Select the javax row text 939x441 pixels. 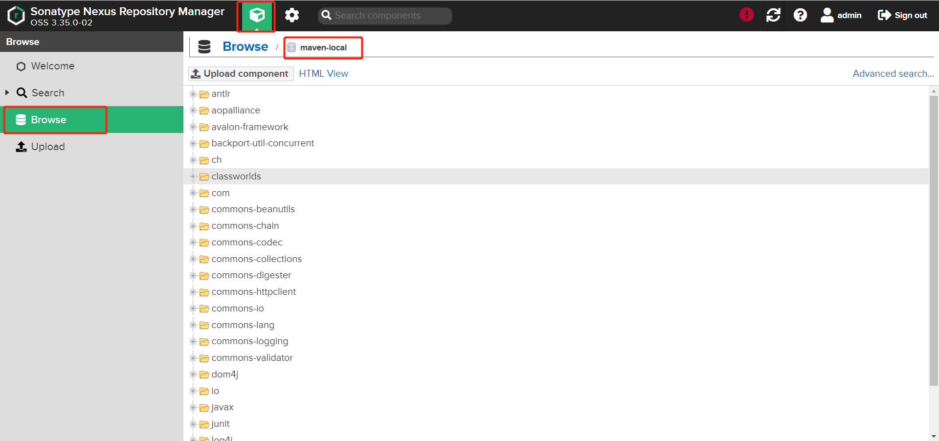[222, 407]
